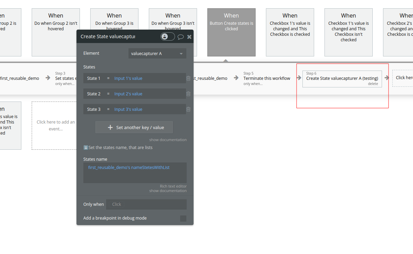This screenshot has height=254, width=413.
Task: Click the Only when condition field
Action: [x=146, y=204]
